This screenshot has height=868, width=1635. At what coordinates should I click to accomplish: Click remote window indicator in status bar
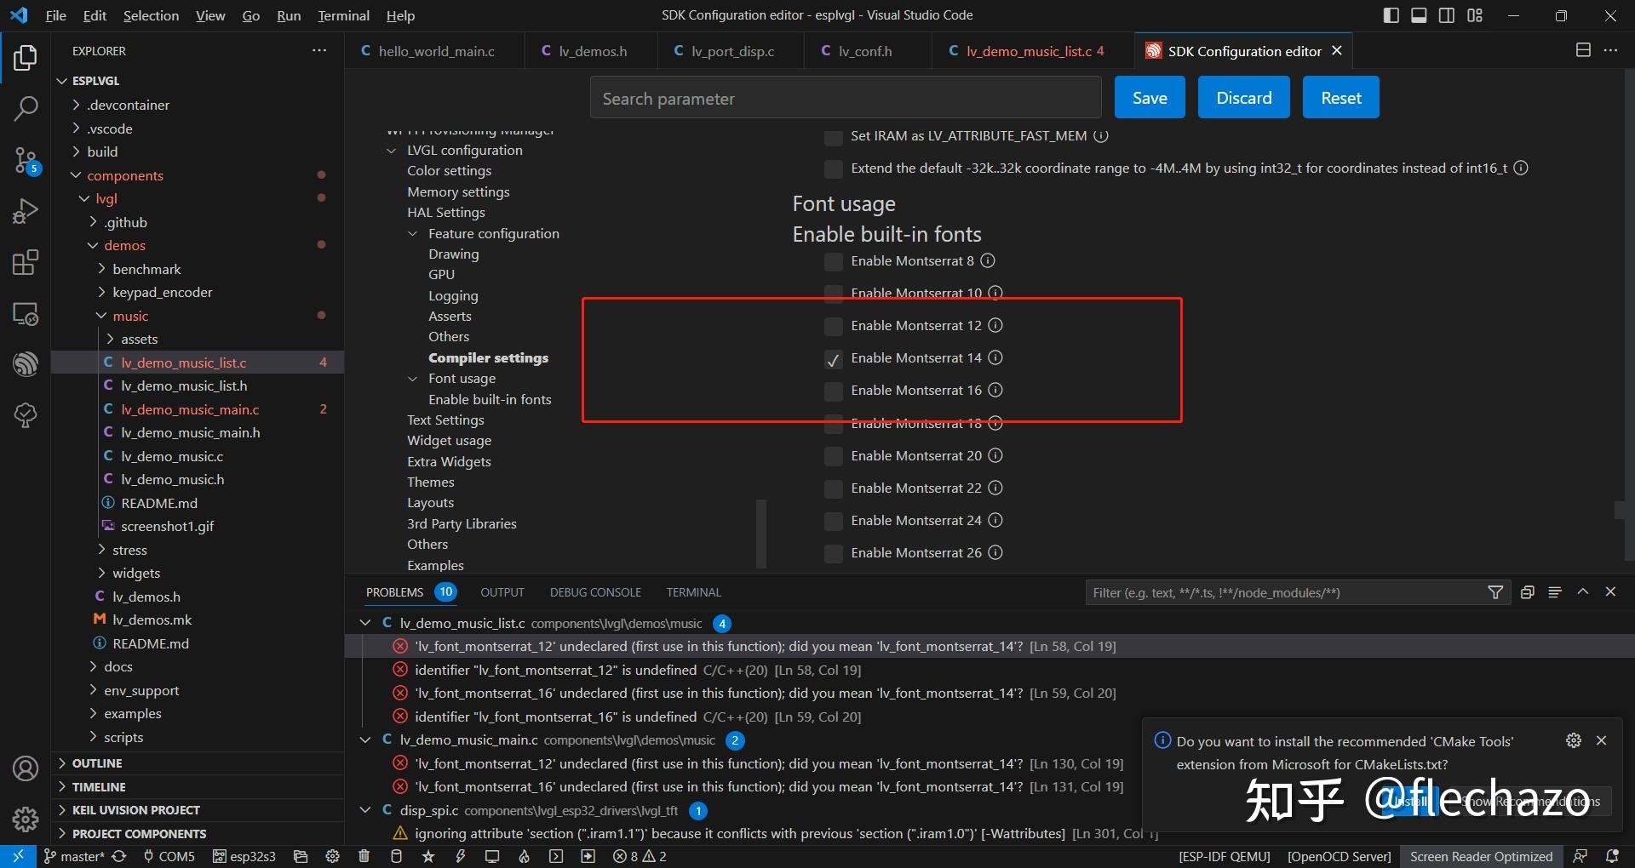[x=18, y=856]
